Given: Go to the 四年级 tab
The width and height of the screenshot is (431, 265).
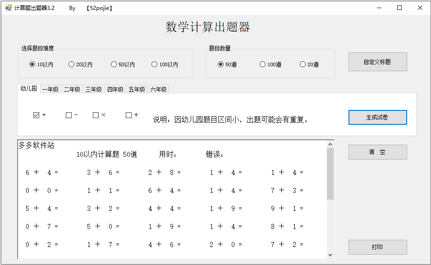Looking at the screenshot, I should pyautogui.click(x=115, y=89).
